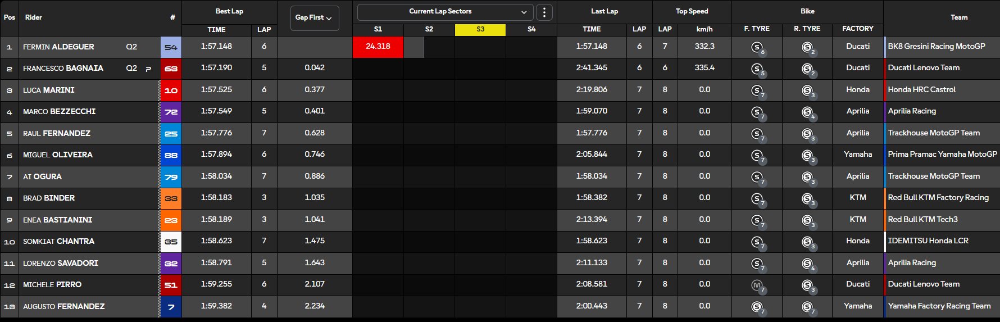The width and height of the screenshot is (1000, 322).
Task: Click Chantra's white number 35 badge
Action: tap(171, 242)
